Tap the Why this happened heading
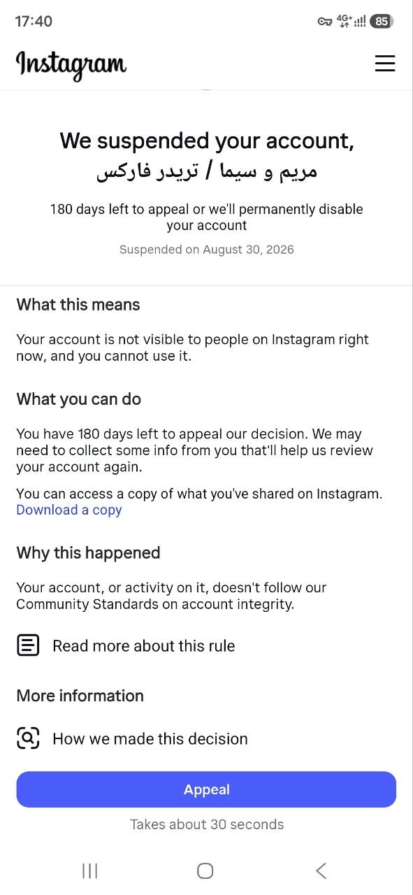The height and width of the screenshot is (895, 413). (x=89, y=553)
